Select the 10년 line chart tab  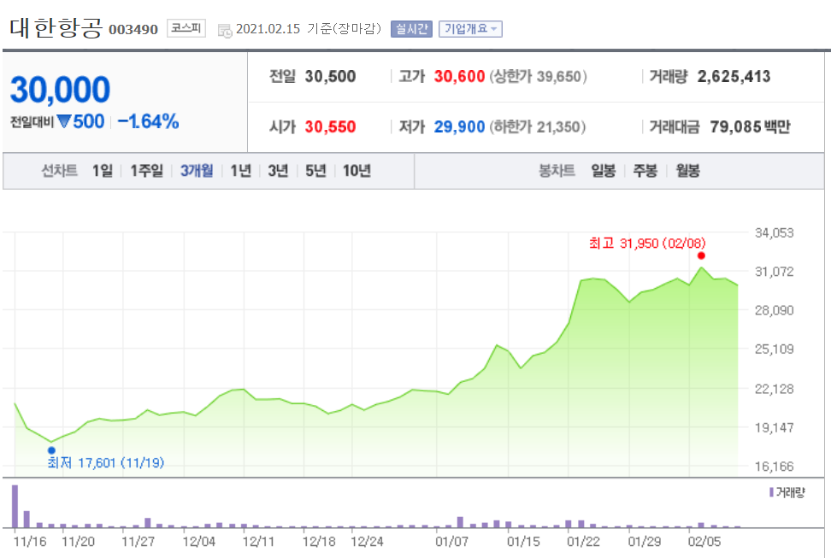[x=357, y=171]
